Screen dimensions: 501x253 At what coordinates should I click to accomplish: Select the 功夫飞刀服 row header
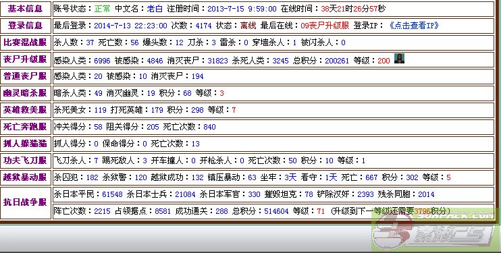coord(25,161)
